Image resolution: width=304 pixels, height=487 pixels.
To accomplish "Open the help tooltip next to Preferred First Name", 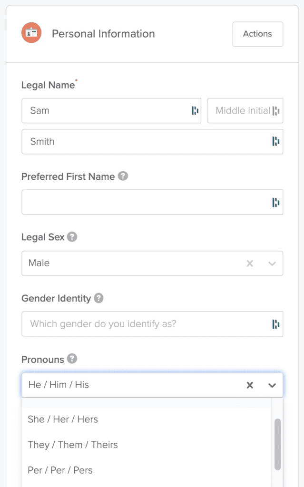I will tap(123, 176).
